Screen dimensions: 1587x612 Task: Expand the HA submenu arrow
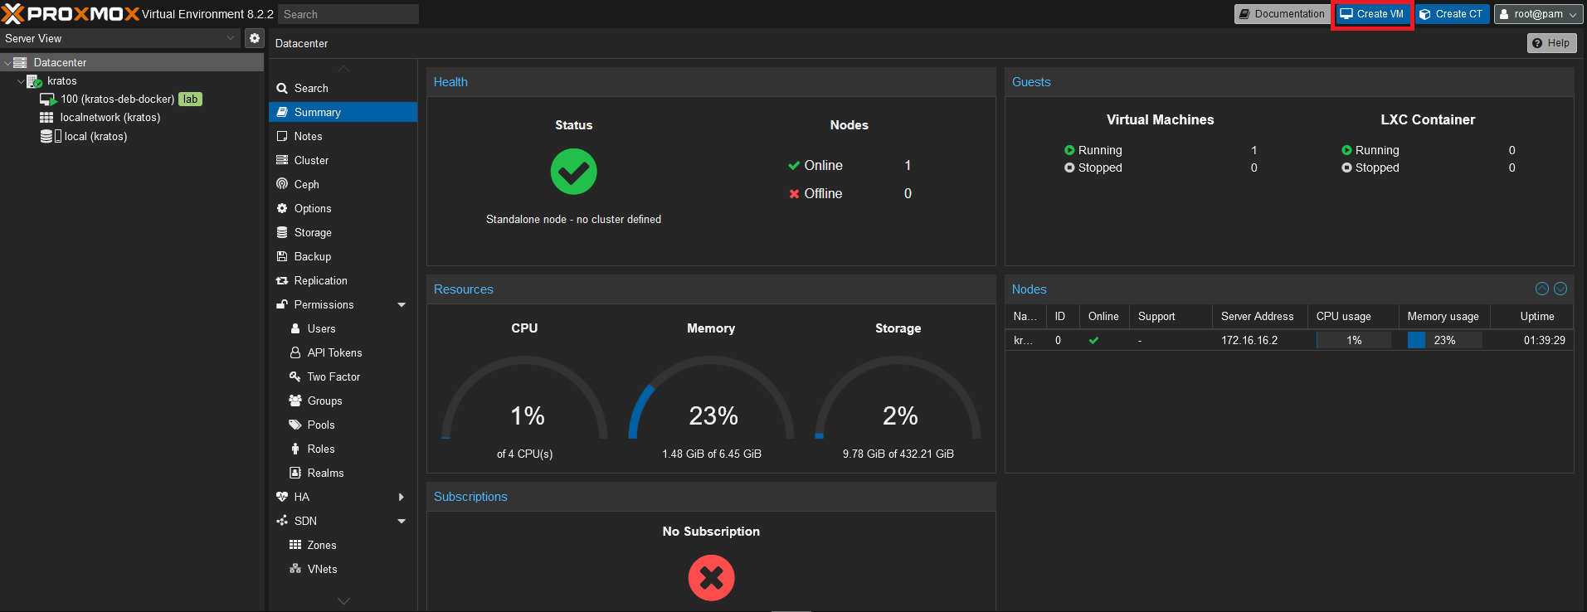(x=402, y=497)
